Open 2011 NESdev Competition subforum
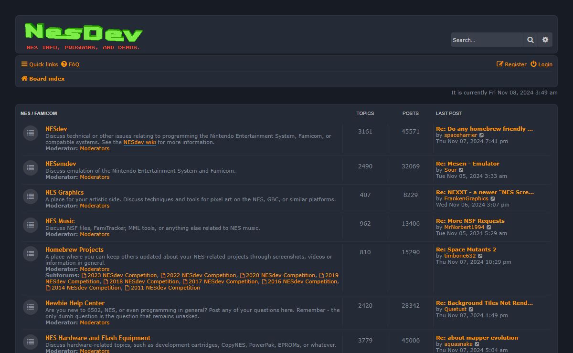Screen dimensions: 573x353 [162, 288]
